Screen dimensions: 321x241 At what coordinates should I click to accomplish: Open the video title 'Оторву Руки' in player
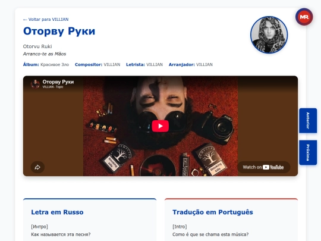tap(58, 82)
